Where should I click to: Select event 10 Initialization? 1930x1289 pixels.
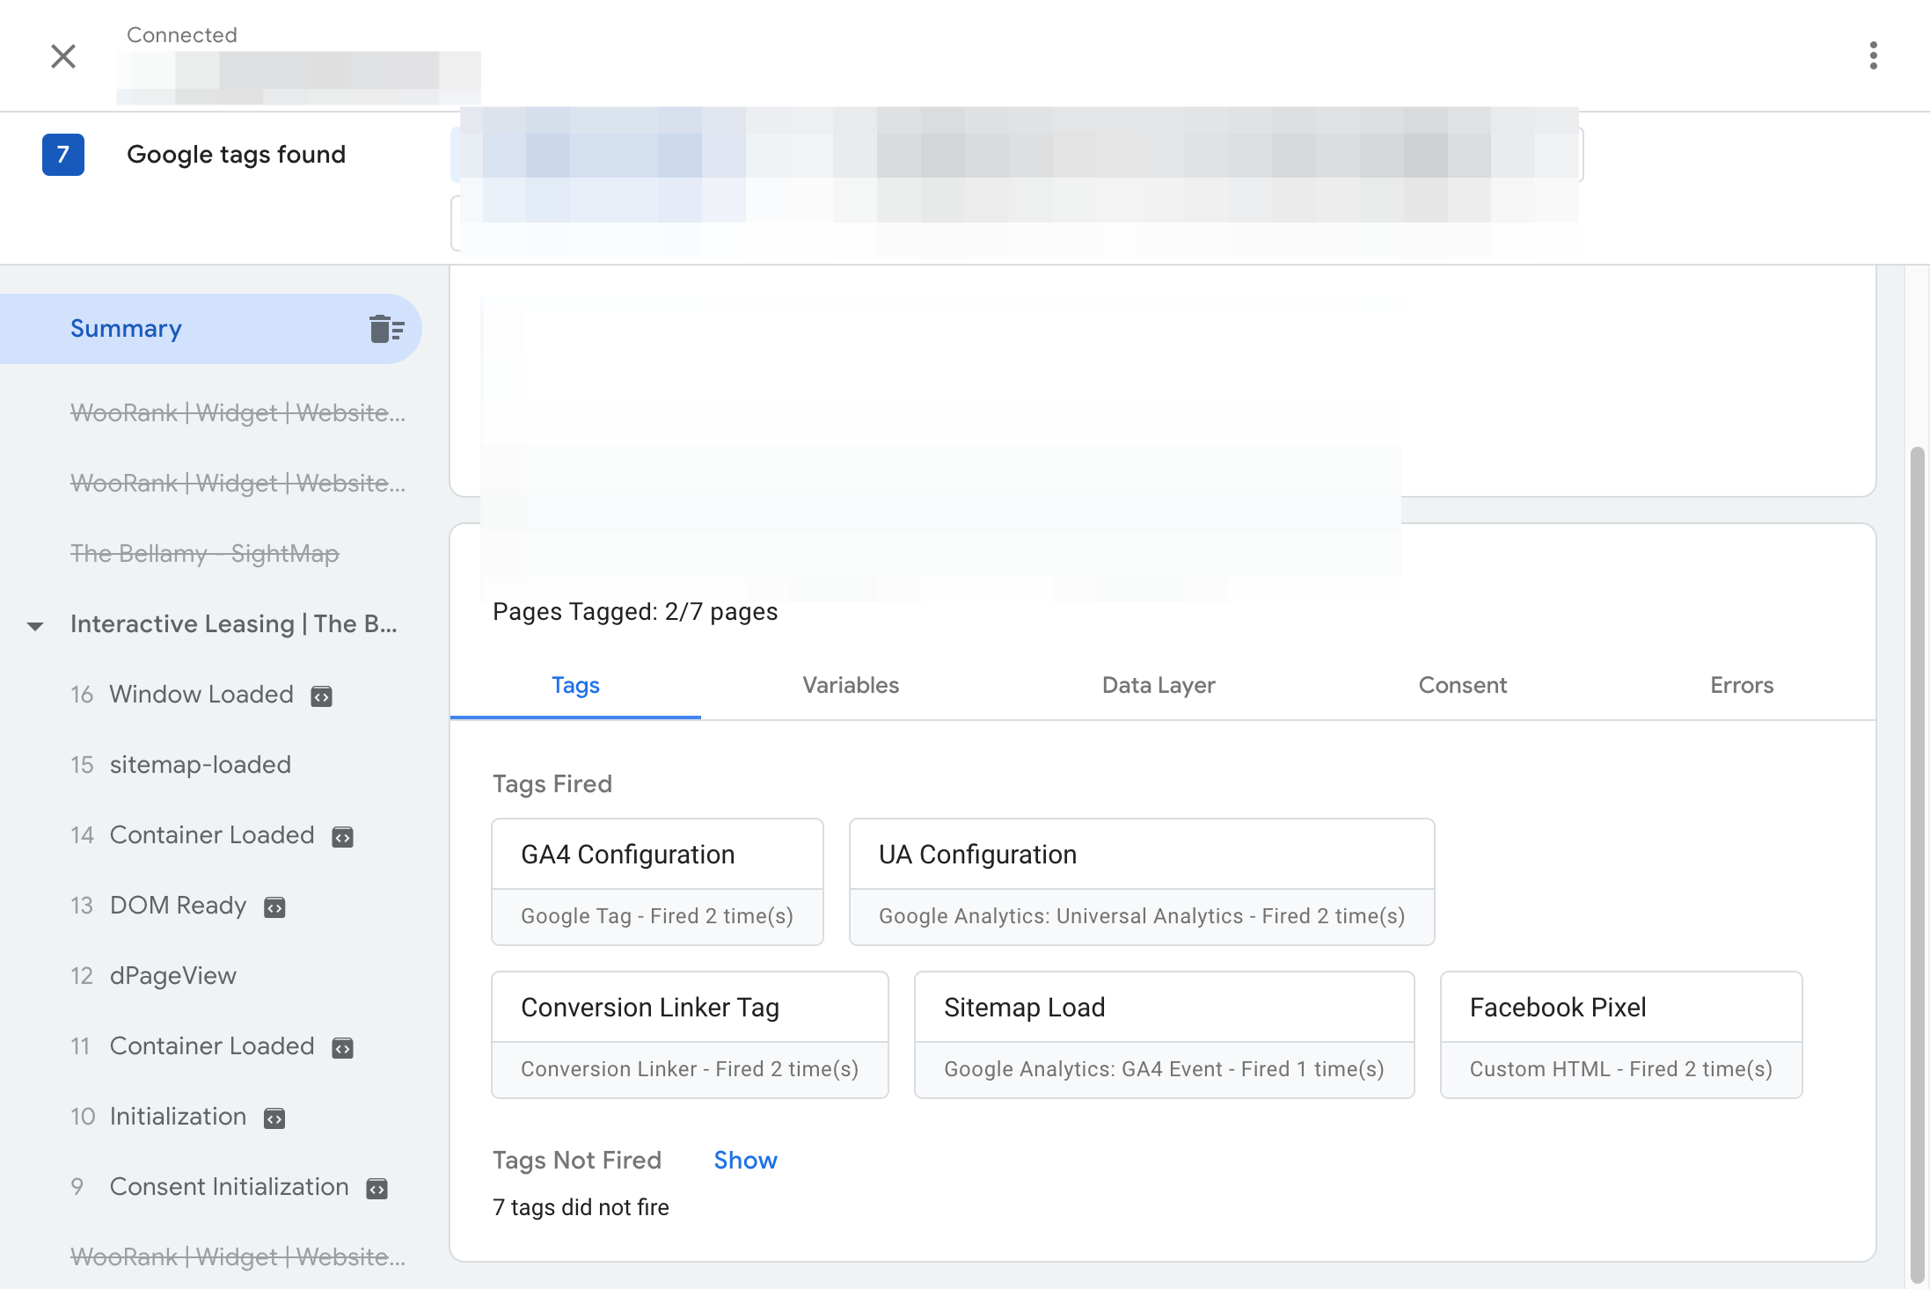click(x=158, y=1117)
